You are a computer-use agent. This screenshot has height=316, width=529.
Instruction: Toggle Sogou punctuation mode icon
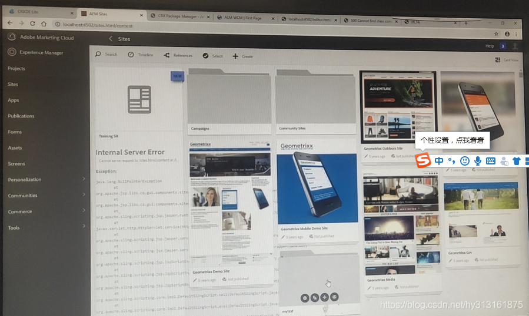(x=451, y=161)
